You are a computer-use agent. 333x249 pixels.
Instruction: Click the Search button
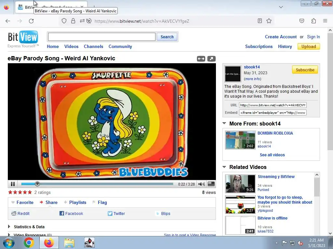(167, 37)
